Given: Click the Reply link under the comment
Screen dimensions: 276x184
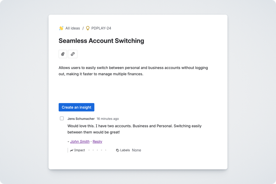Looking at the screenshot, I should 97,141.
